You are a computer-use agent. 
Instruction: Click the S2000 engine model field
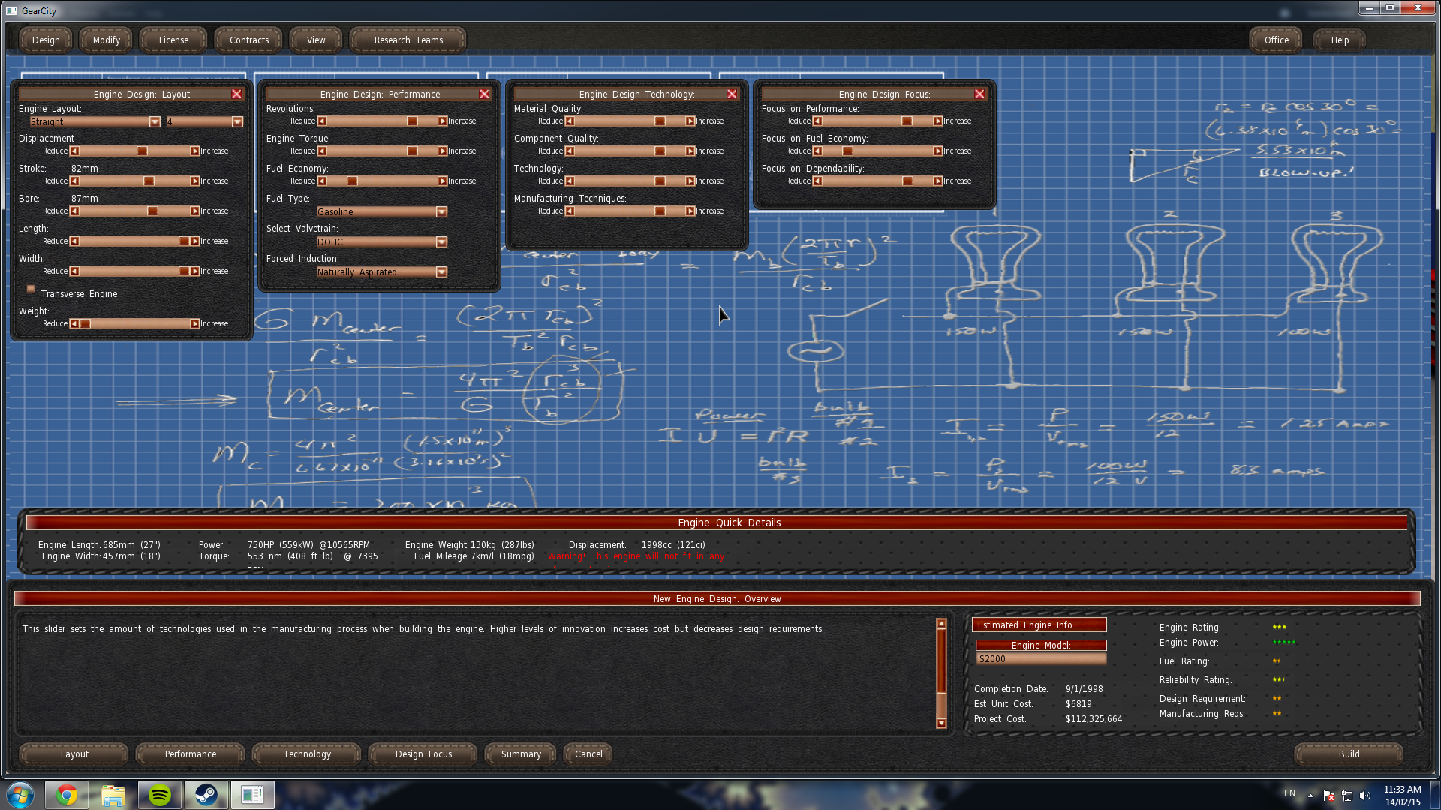(1040, 659)
